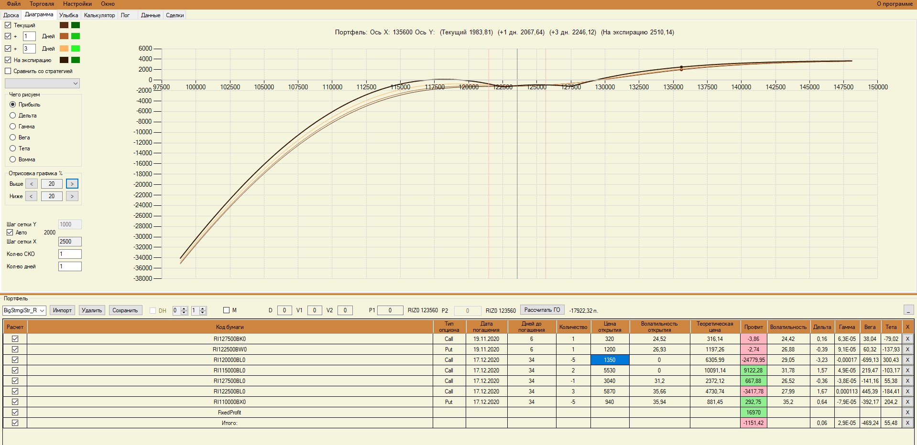Toggle the На экспирацию checkbox
This screenshot has width=917, height=445.
tap(8, 60)
